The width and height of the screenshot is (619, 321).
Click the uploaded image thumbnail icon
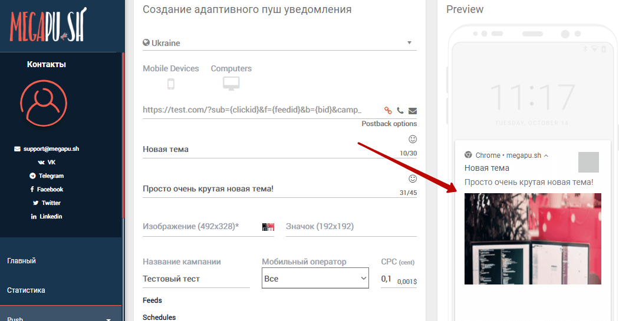pyautogui.click(x=268, y=227)
